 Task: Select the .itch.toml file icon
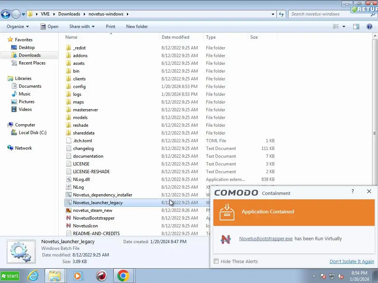pos(69,140)
